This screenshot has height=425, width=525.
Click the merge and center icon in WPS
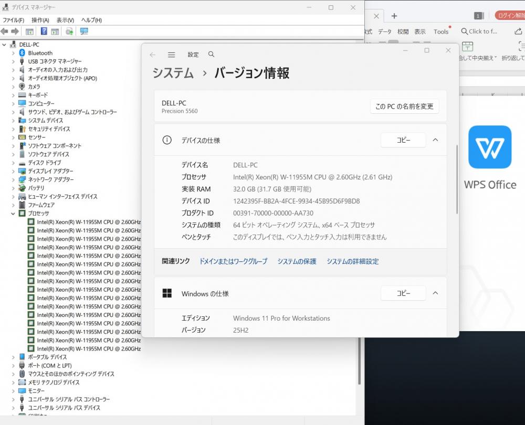pos(467,47)
